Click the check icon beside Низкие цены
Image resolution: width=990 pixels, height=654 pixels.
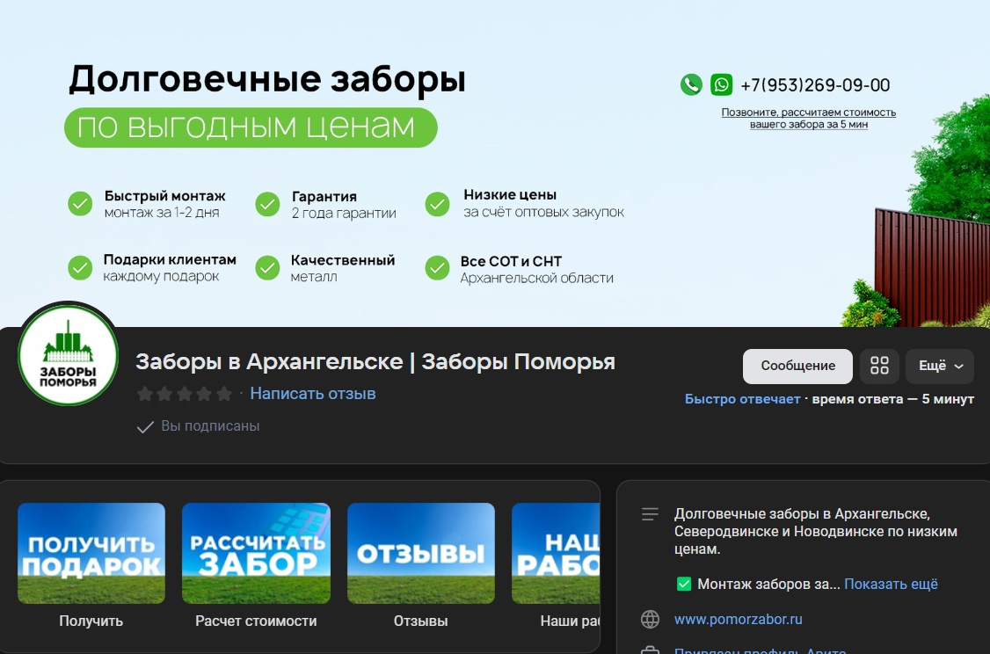tap(437, 204)
